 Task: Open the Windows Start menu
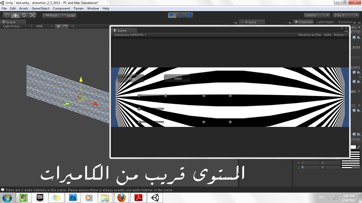coord(7,198)
